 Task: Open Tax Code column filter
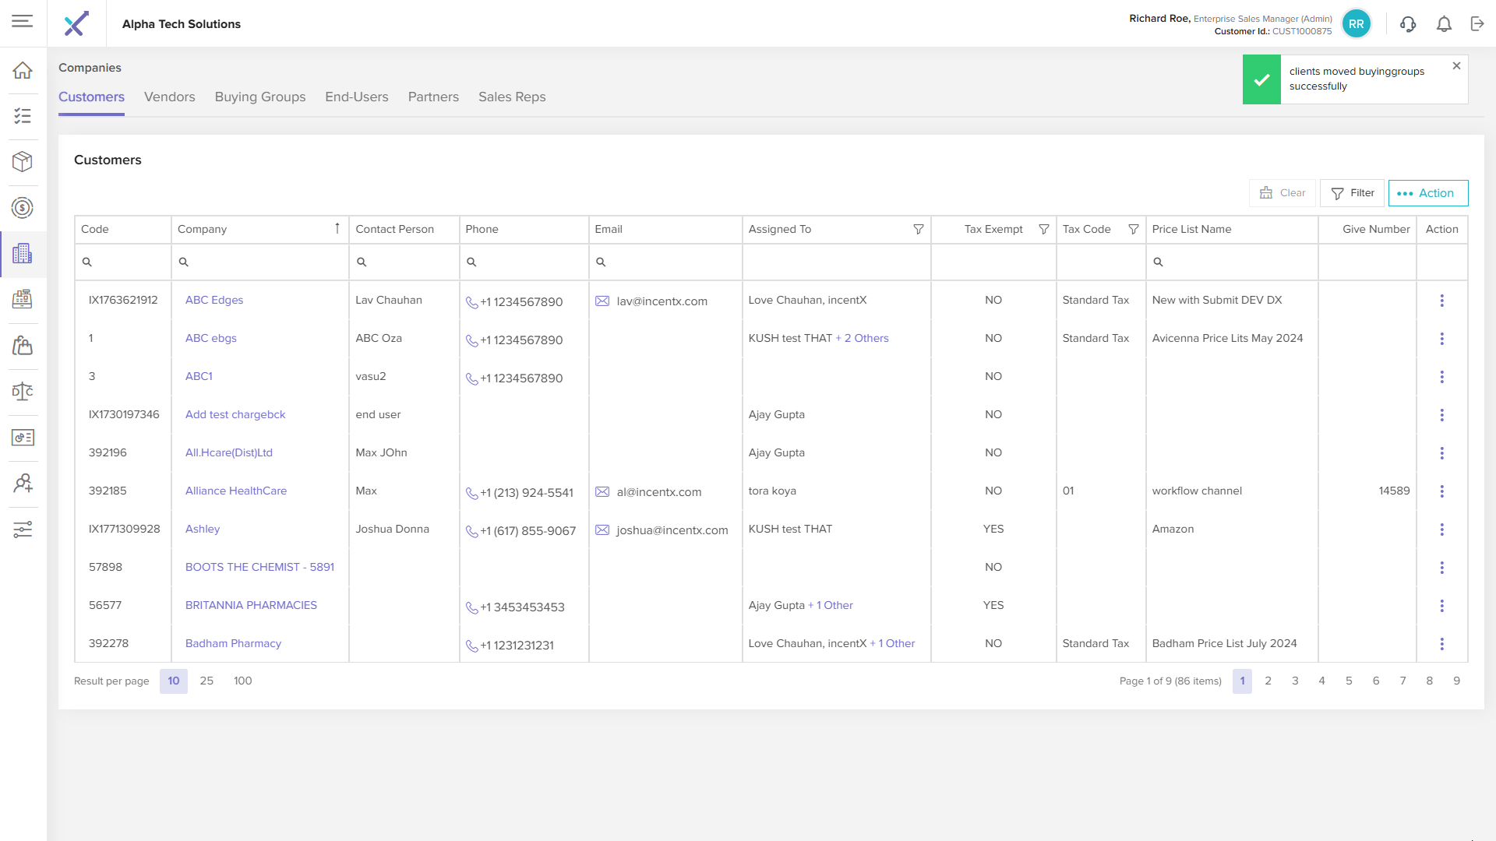pos(1133,229)
